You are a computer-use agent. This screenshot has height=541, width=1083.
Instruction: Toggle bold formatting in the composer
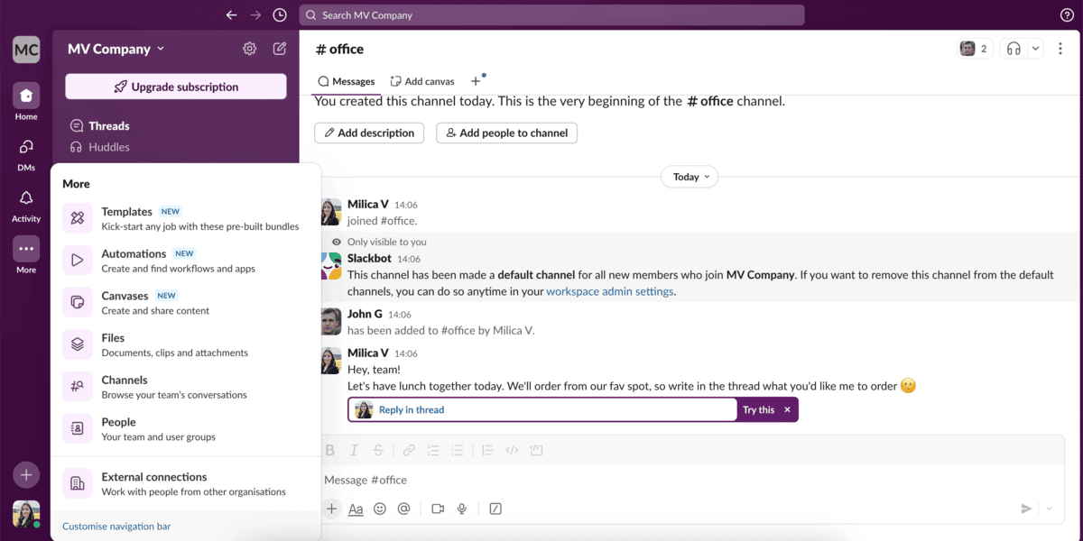[x=330, y=450]
